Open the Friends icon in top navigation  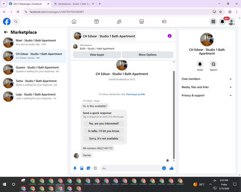tap(119, 22)
